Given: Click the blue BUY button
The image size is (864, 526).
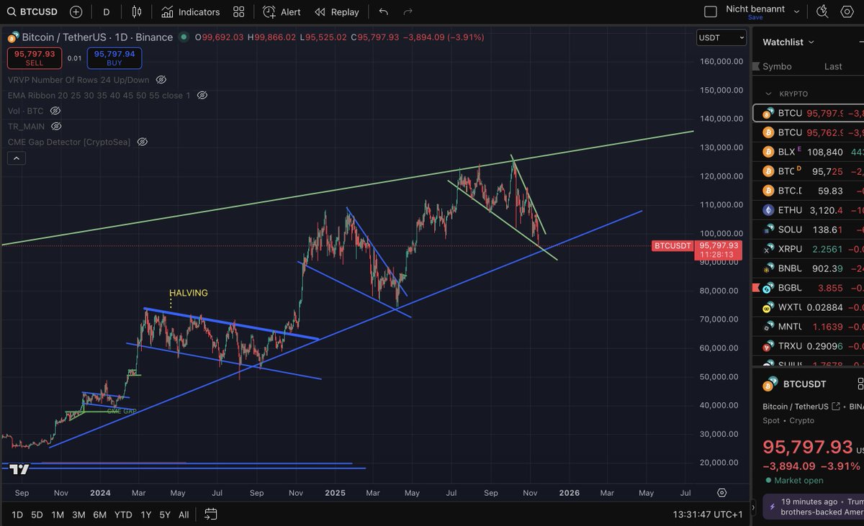Looking at the screenshot, I should point(114,58).
